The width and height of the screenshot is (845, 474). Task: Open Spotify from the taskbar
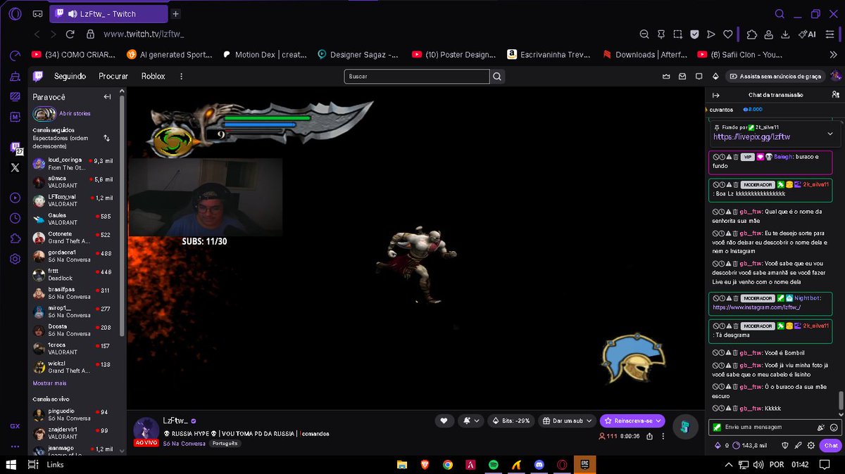[493, 465]
